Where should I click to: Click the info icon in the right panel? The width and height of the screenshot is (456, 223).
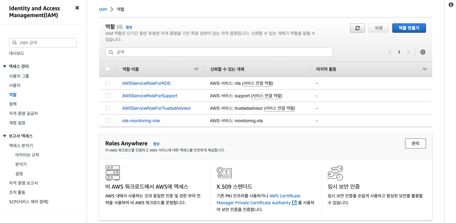pyautogui.click(x=451, y=5)
